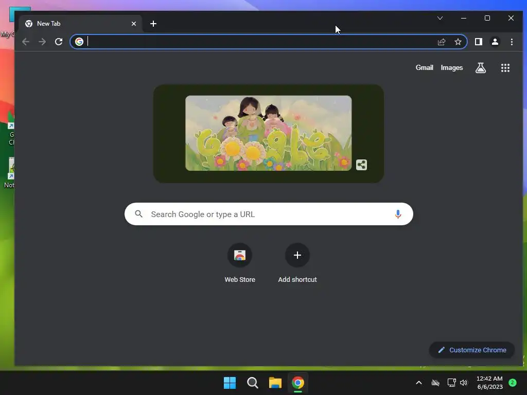The height and width of the screenshot is (395, 527).
Task: Bookmark this tab with the star icon
Action: (x=458, y=42)
